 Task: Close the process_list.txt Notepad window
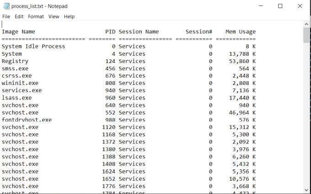[x=300, y=6]
